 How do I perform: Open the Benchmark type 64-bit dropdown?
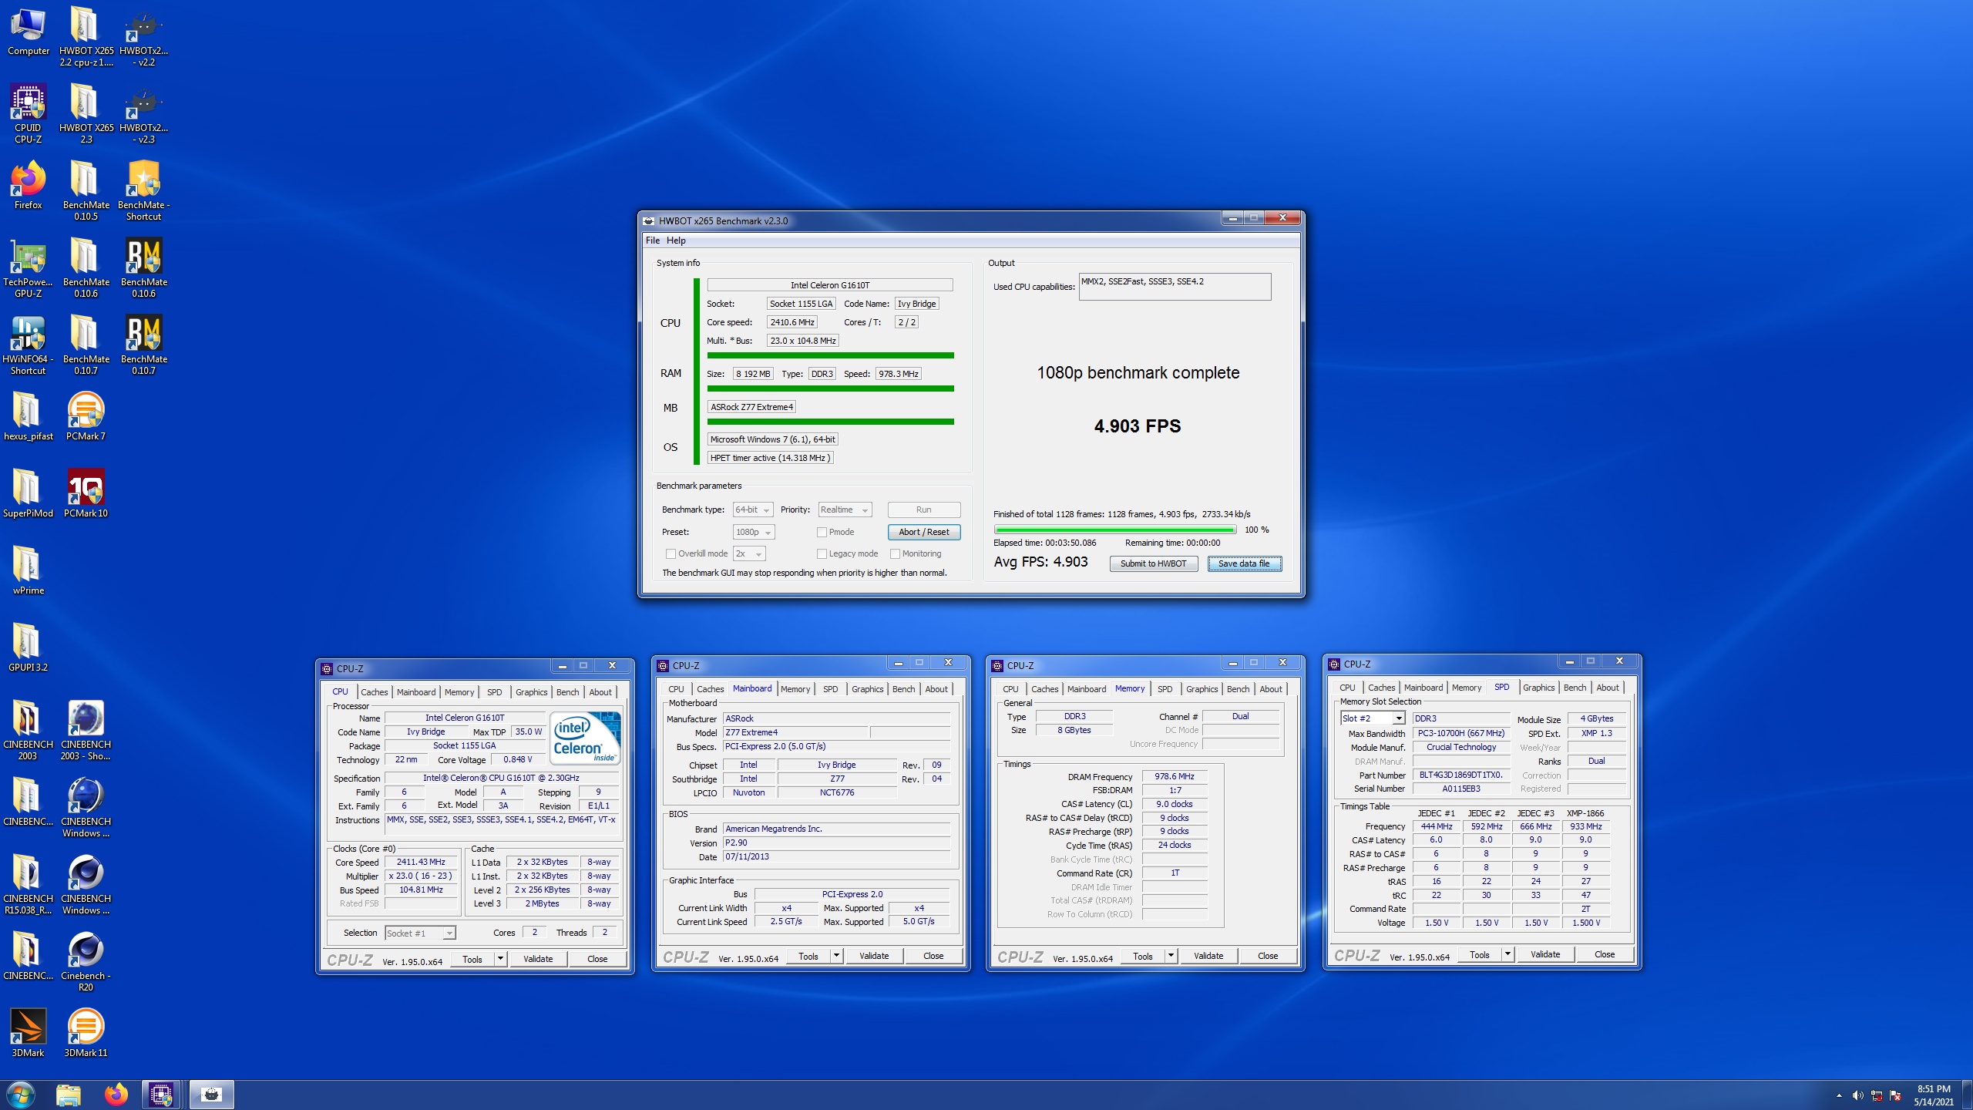(x=752, y=510)
